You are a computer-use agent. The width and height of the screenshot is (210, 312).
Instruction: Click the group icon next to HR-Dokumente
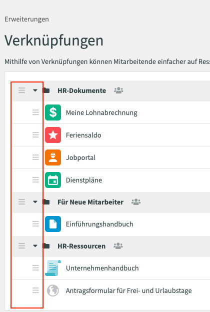pos(118,90)
